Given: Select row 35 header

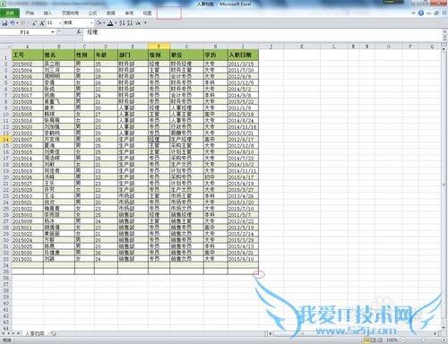Looking at the screenshot, I should (x=5, y=271).
